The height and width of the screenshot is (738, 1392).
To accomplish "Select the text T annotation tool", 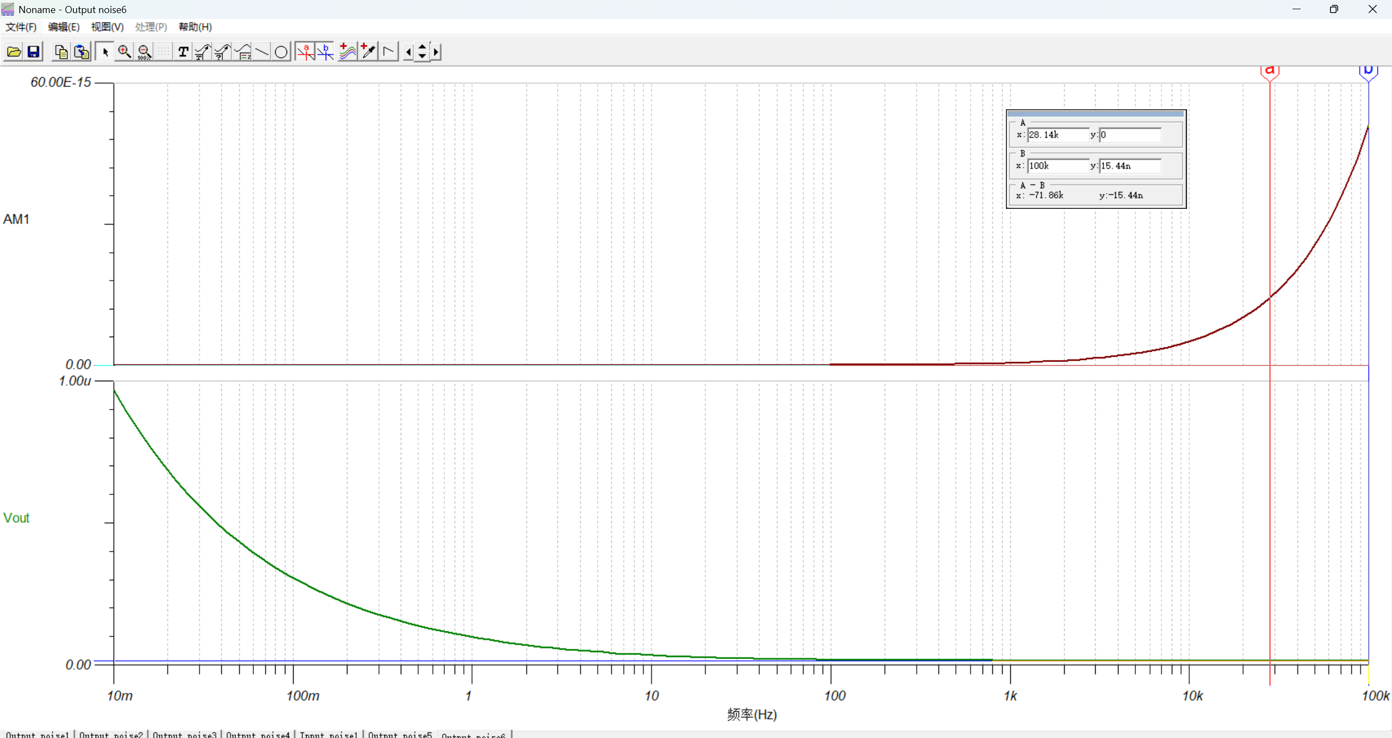I will pos(183,52).
